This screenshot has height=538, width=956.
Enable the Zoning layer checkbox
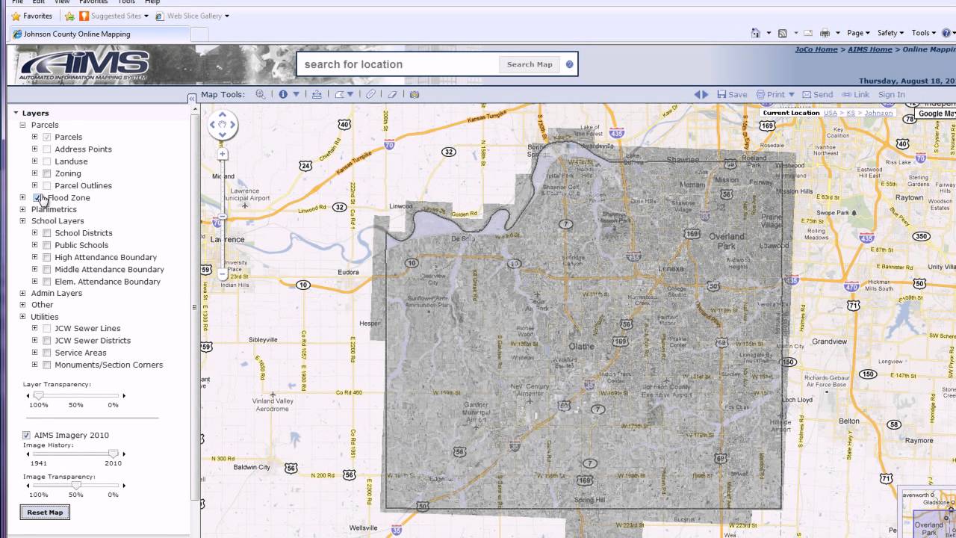point(47,173)
